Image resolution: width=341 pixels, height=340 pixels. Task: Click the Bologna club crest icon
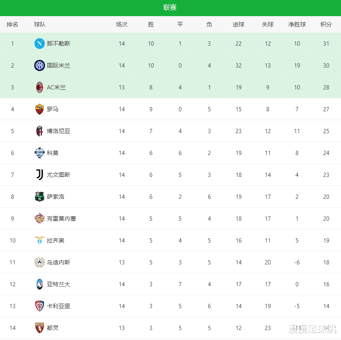39,131
